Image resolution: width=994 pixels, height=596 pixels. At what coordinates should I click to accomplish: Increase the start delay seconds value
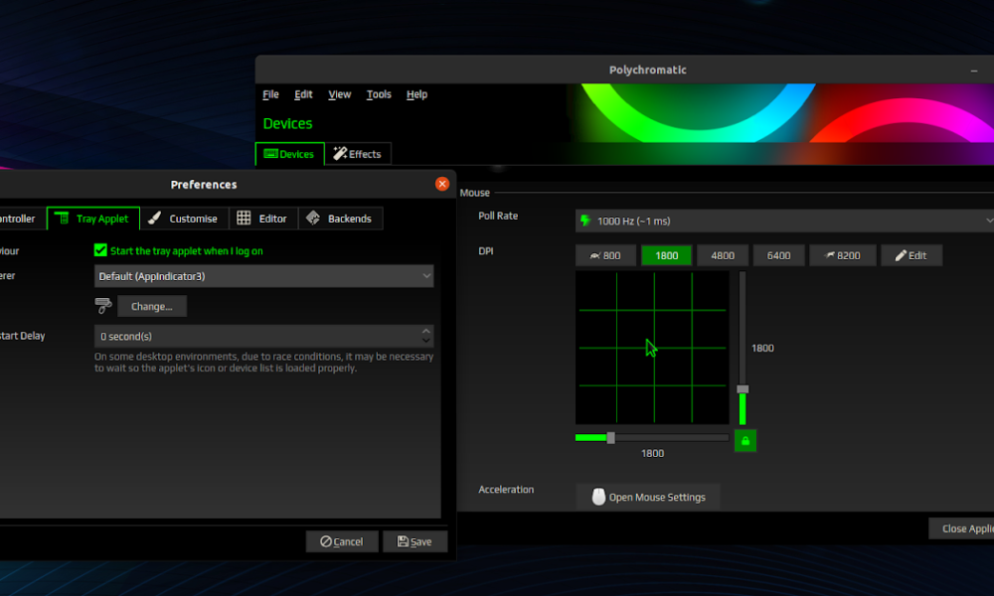426,331
